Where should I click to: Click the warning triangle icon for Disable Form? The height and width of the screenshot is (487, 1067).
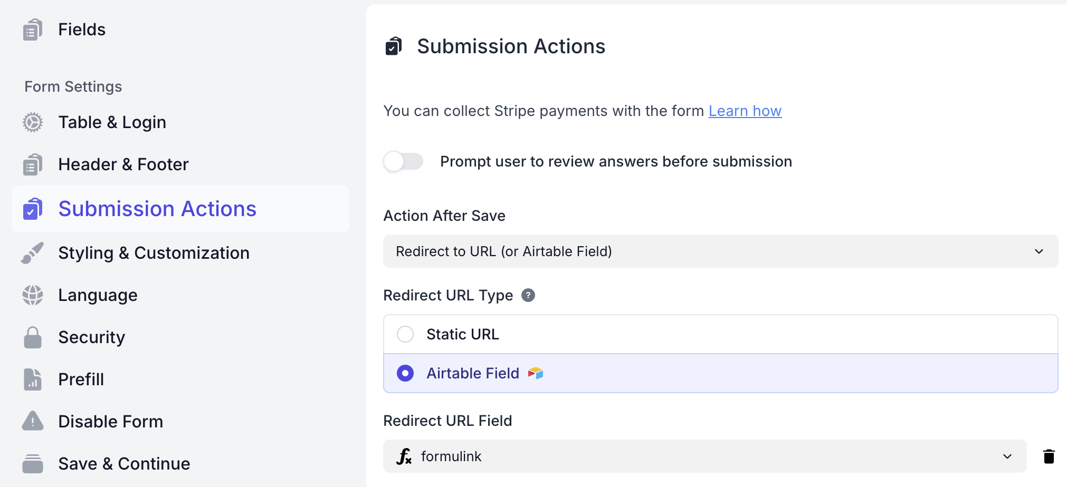pos(33,421)
